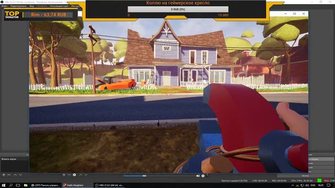Switch to the Hello Neighbor taskbar window
The width and height of the screenshot is (335, 188).
click(x=77, y=185)
